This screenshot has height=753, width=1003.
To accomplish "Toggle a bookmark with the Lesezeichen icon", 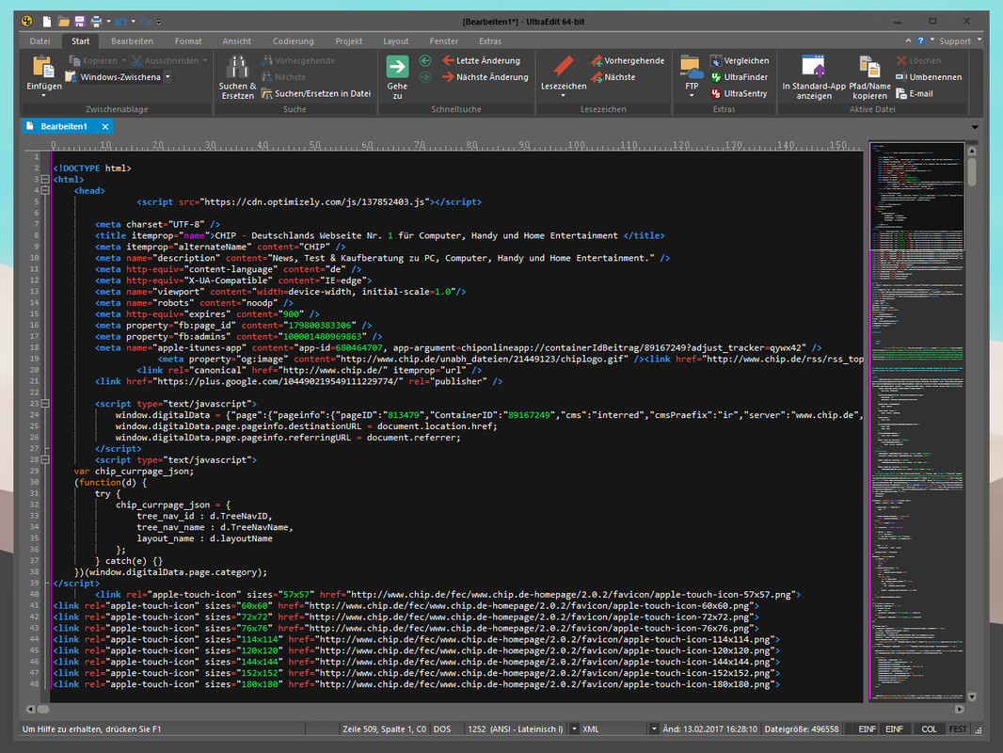I will pos(563,67).
